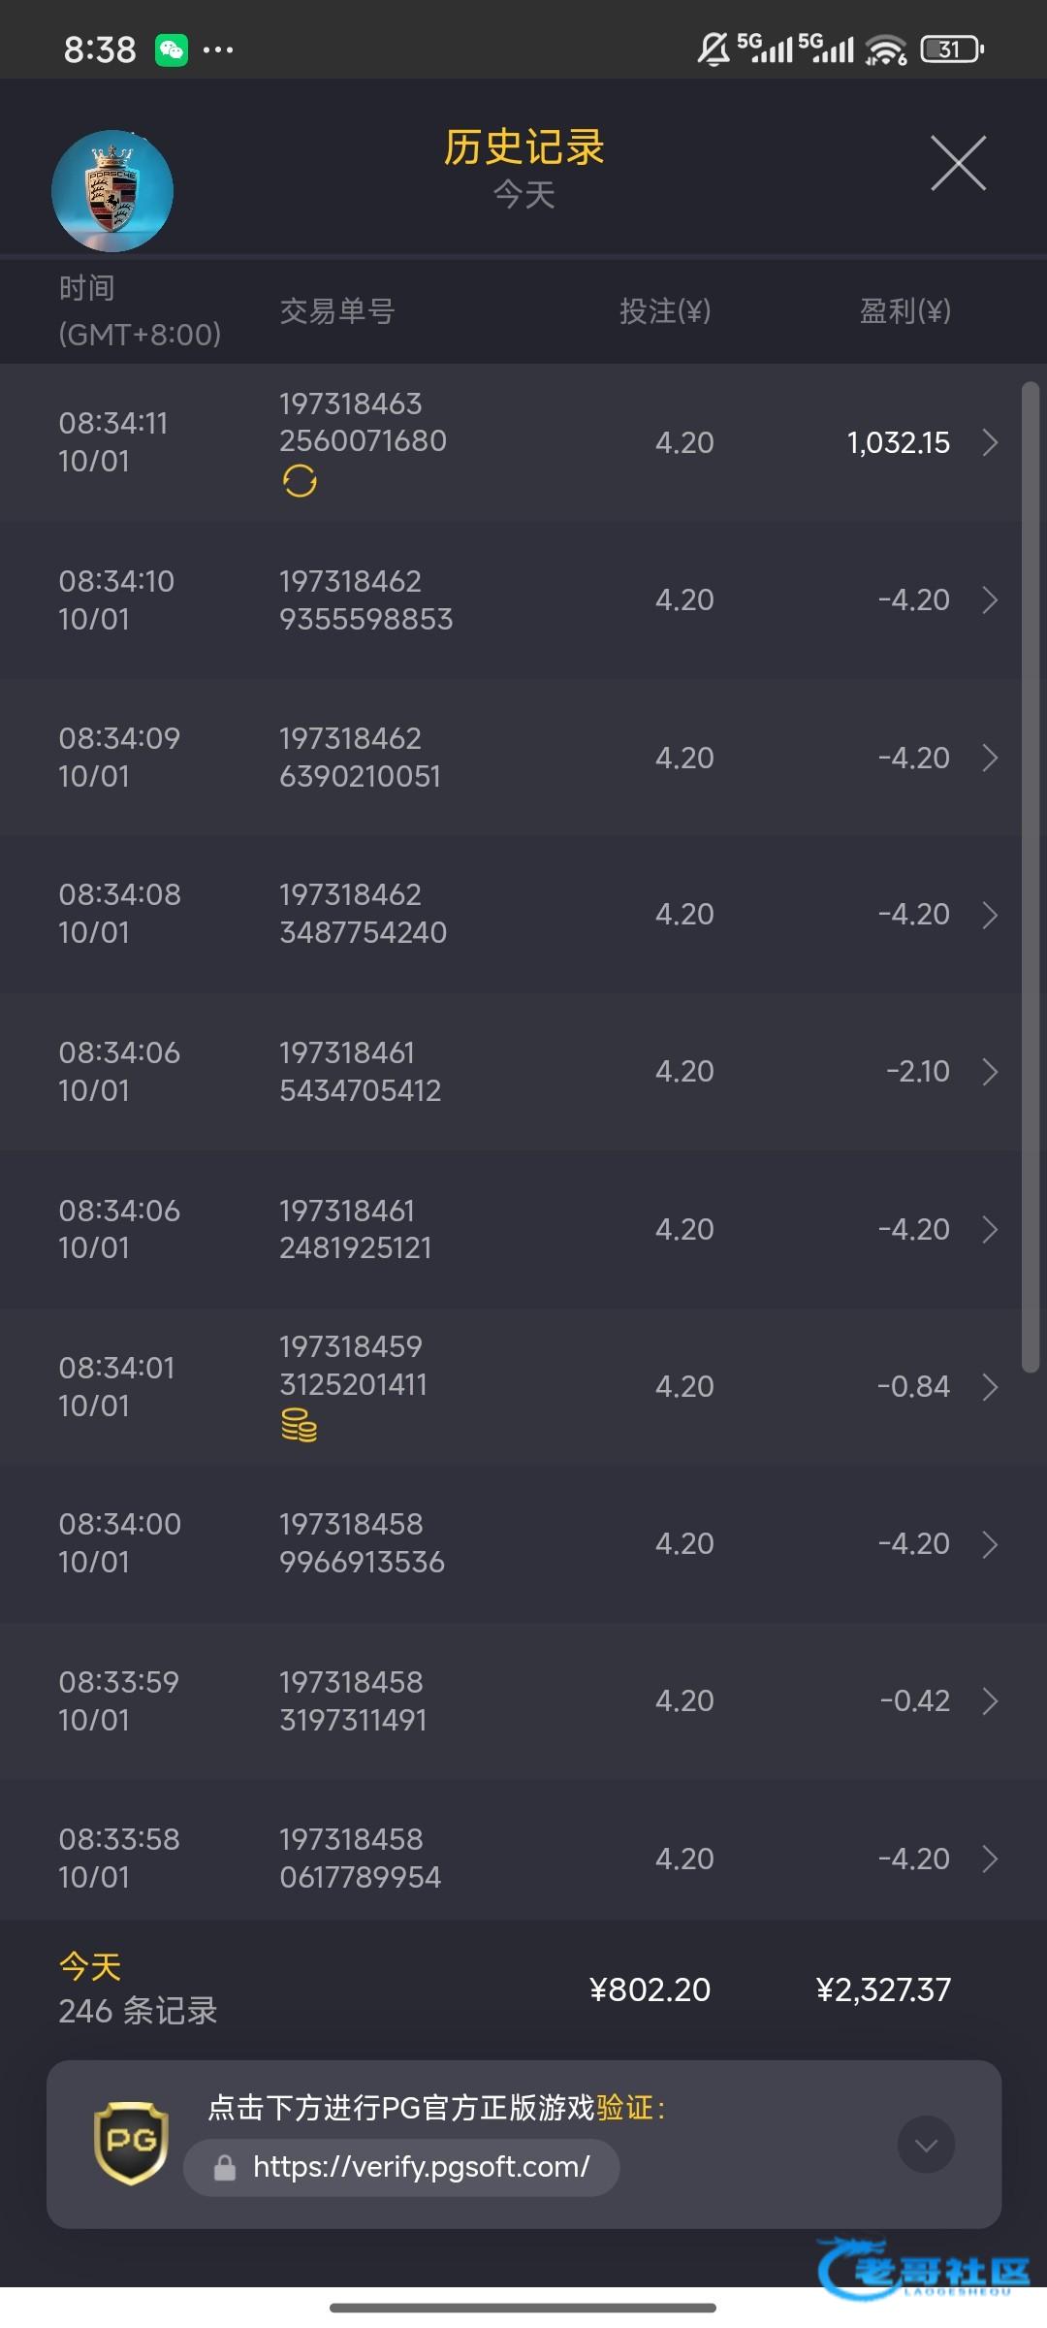This screenshot has height=2328, width=1047.
Task: Tap the PG shield logo
Action: click(131, 2143)
